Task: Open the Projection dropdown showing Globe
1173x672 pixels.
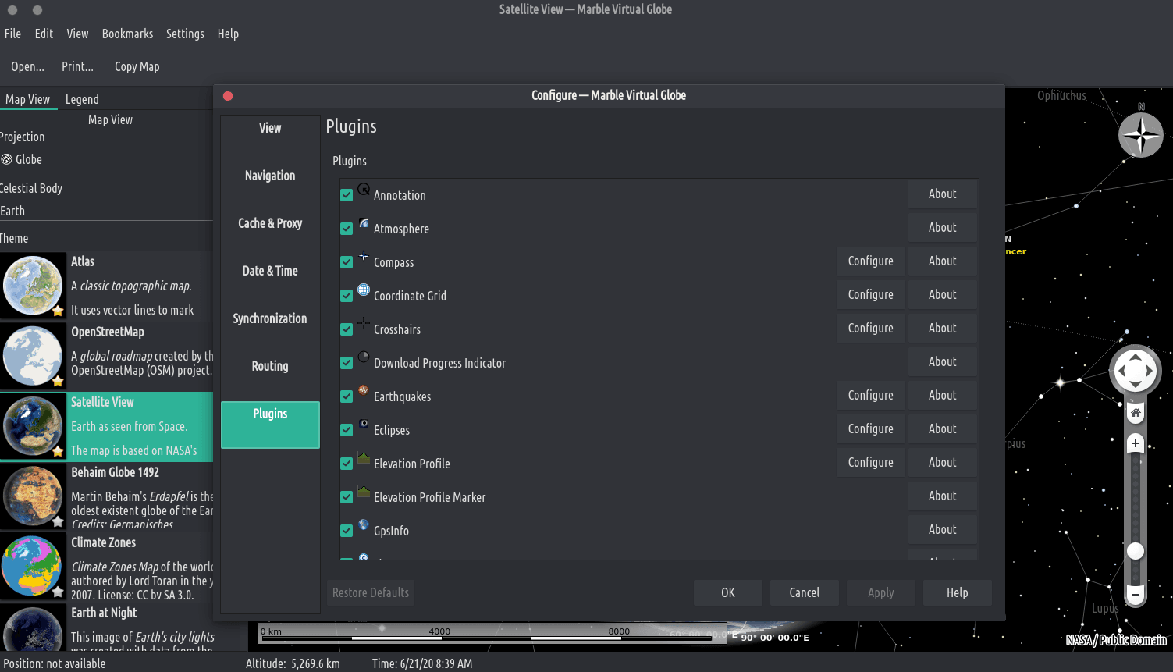Action: [x=106, y=159]
